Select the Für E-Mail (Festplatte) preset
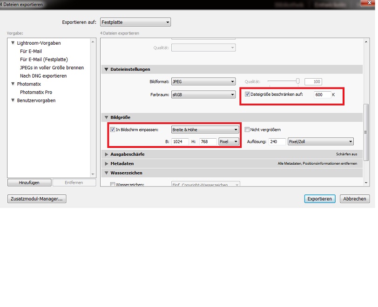This screenshot has height=307, width=378. 44,60
